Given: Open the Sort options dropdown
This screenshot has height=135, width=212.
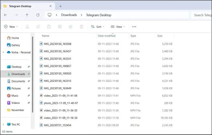Looking at the screenshot, I should pyautogui.click(x=98, y=27).
